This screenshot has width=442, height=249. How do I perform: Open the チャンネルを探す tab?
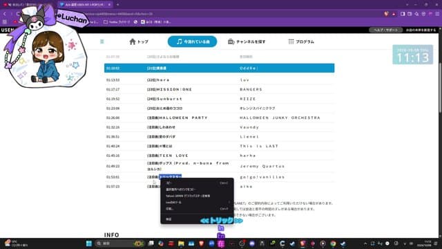tap(247, 41)
